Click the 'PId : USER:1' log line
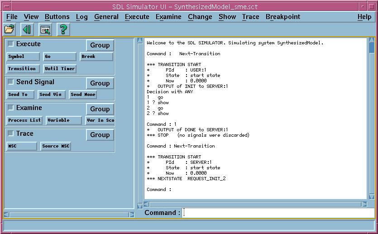The image size is (378, 234). pos(177,70)
